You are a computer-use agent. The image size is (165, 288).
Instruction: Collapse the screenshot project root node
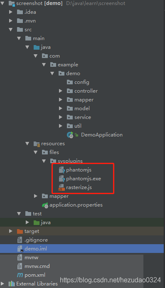2,3
